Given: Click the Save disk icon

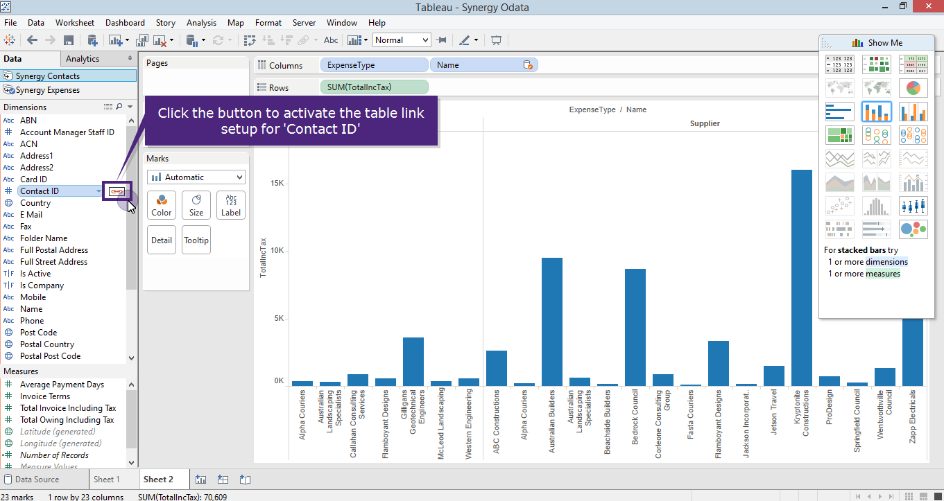Looking at the screenshot, I should 69,40.
